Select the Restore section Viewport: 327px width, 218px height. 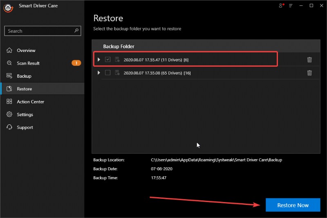[43, 89]
